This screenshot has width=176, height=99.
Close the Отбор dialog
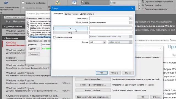pos(132,8)
